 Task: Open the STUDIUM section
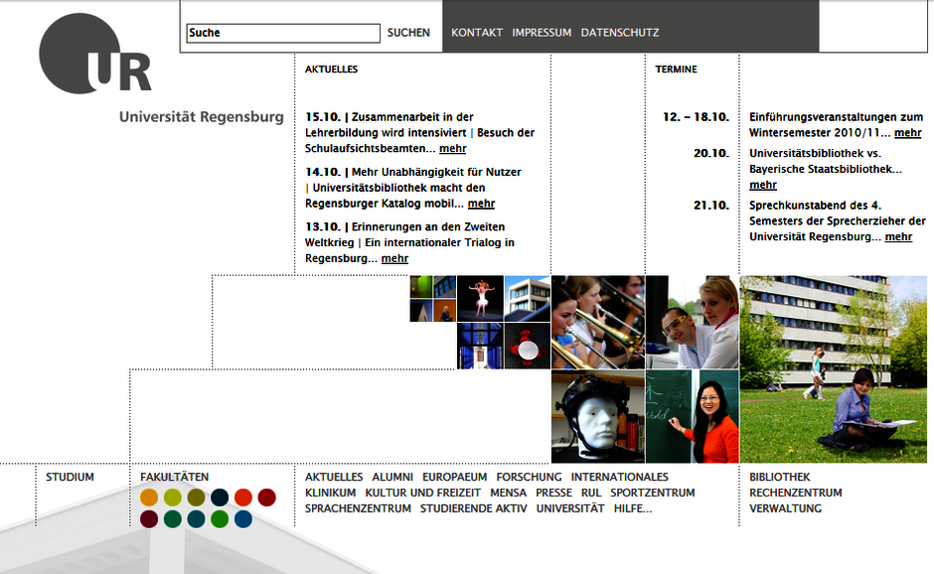click(70, 477)
